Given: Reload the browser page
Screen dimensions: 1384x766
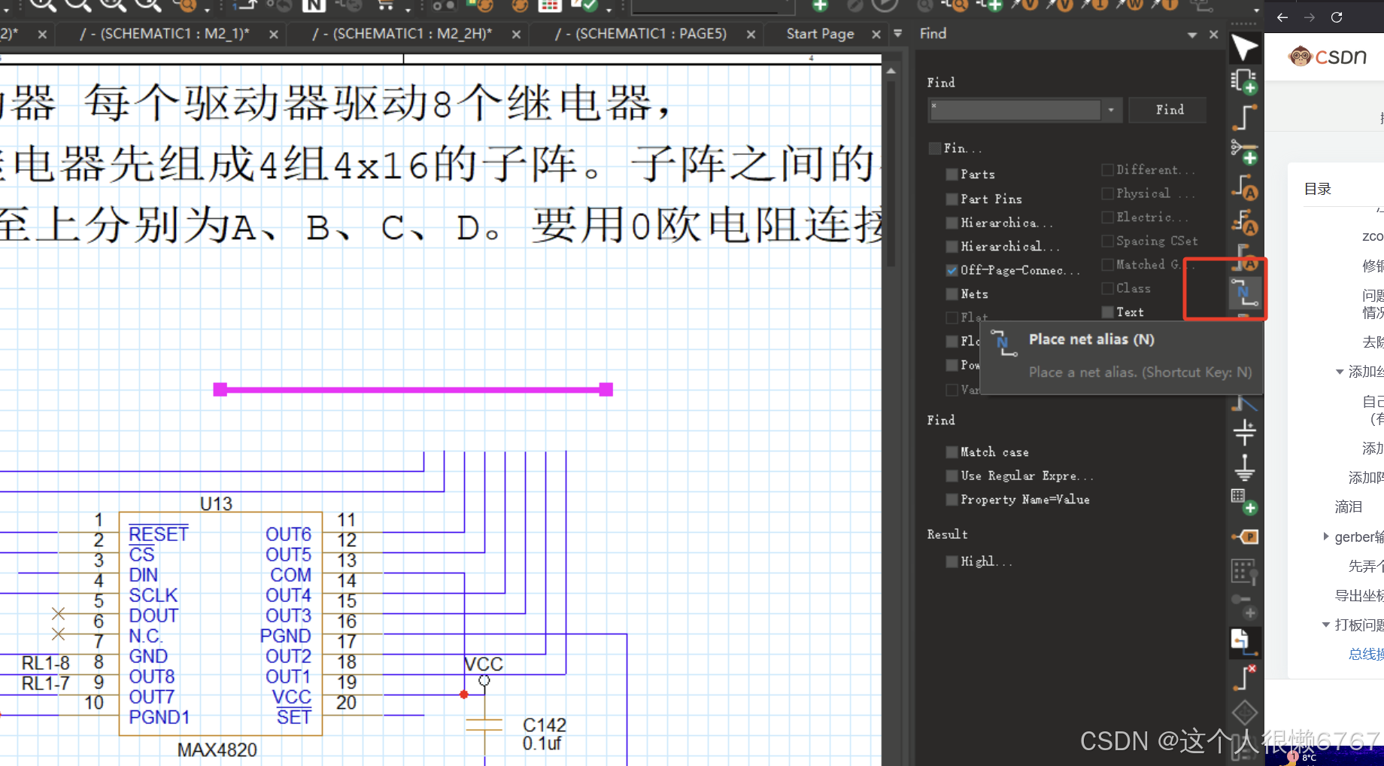Looking at the screenshot, I should pos(1337,17).
